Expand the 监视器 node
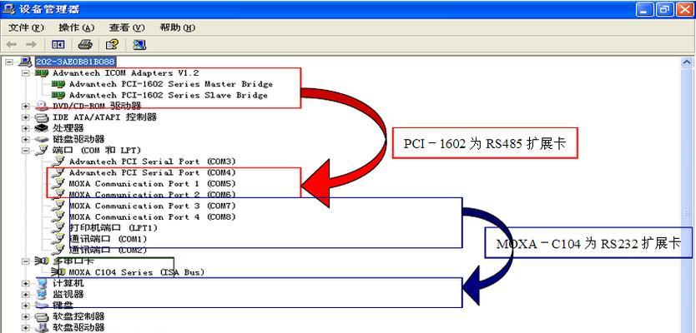The width and height of the screenshot is (696, 333). pos(26,294)
